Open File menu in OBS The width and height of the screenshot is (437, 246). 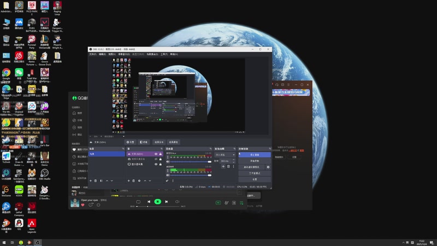(x=92, y=54)
